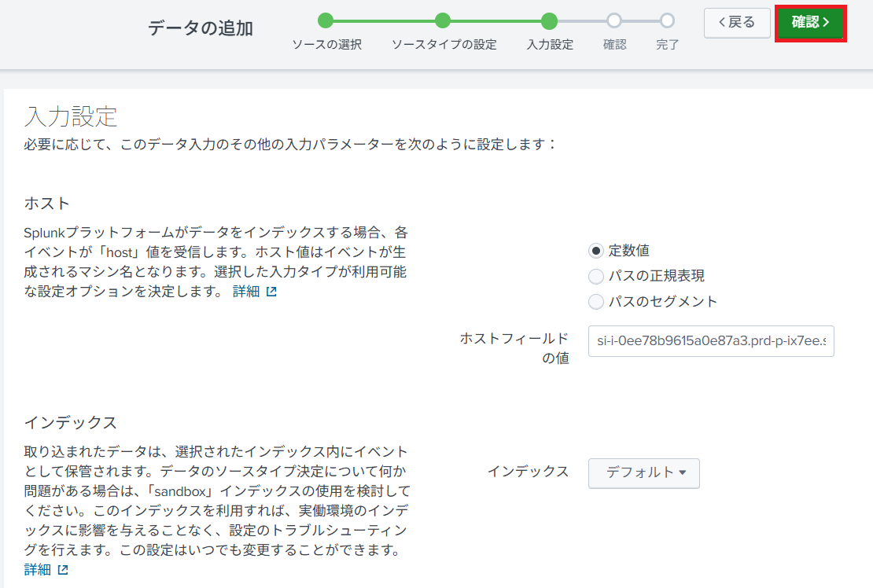Viewport: 873px width, 588px height.
Task: Click the ソースタイプの設定 step label
Action: (x=444, y=45)
